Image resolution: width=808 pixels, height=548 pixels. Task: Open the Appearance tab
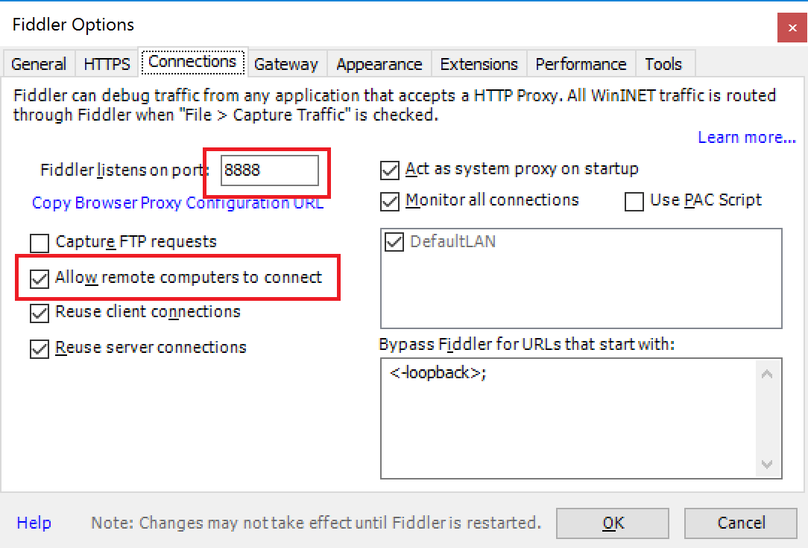point(379,64)
